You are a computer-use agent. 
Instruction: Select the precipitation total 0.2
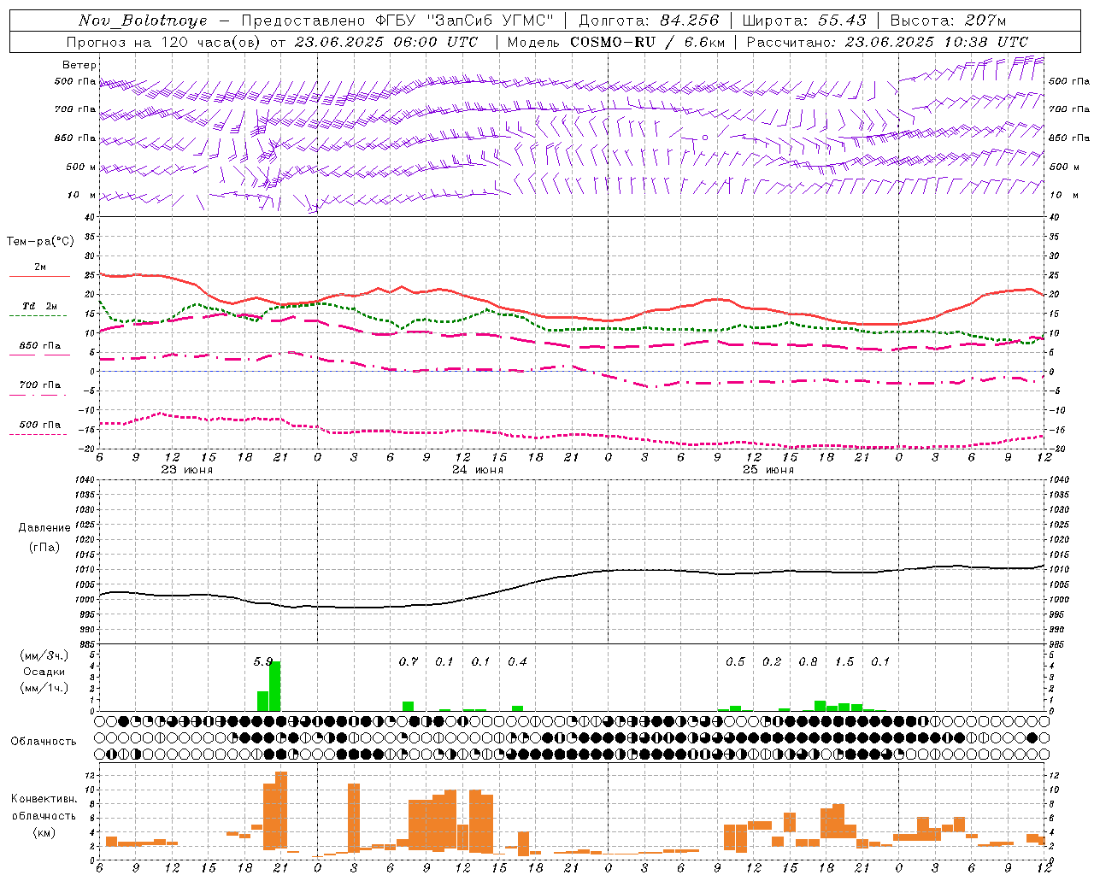coord(772,661)
